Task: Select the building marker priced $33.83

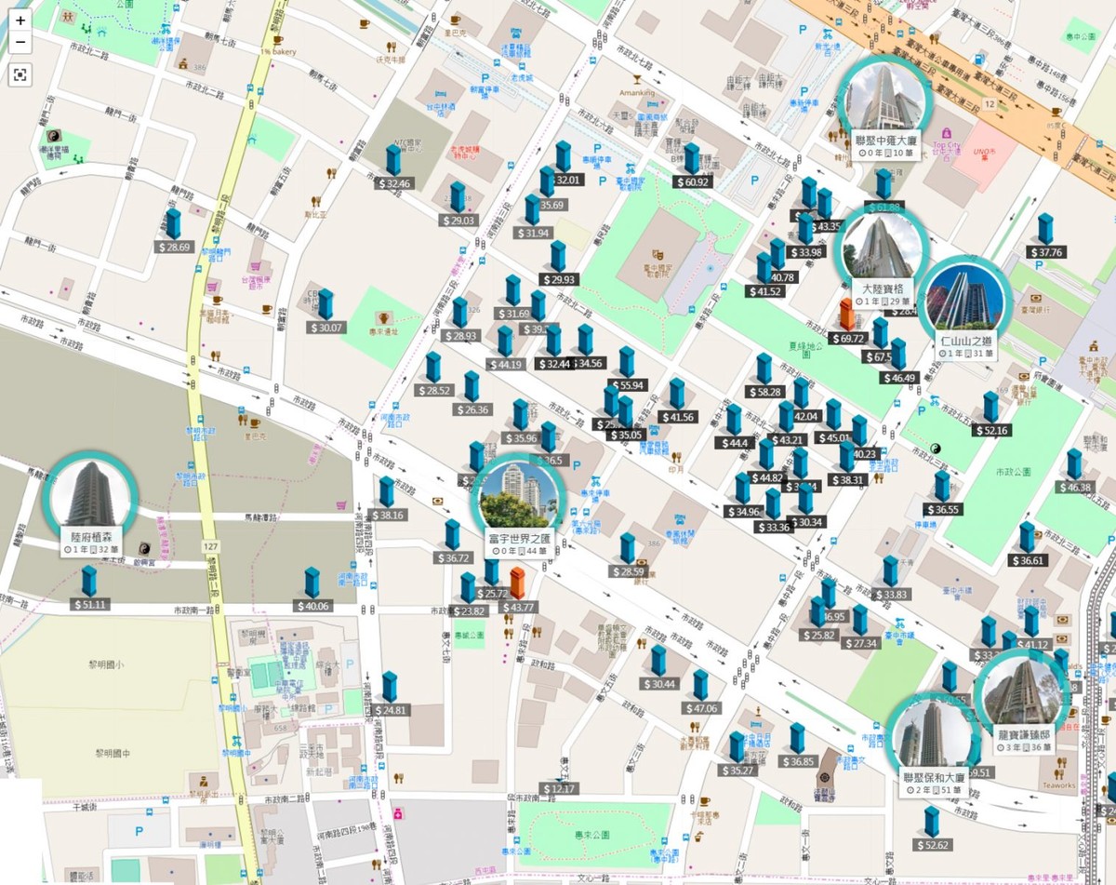Action: [891, 579]
